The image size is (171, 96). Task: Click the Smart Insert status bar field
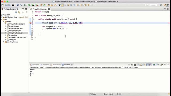point(108,94)
